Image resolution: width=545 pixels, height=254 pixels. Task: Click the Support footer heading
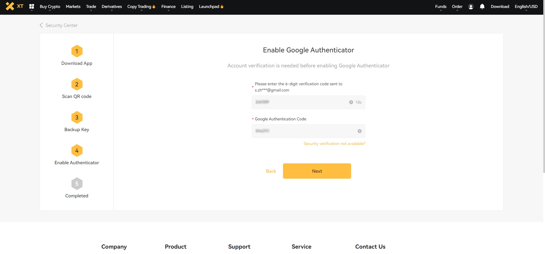coord(239,247)
